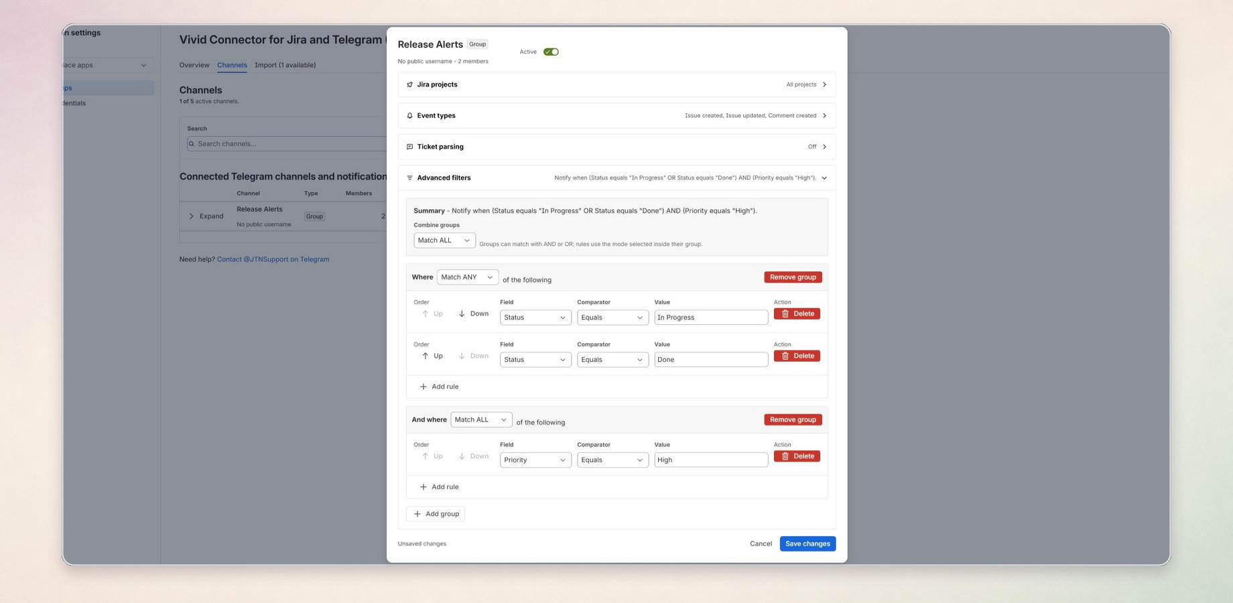
Task: Open the Priority field dropdown
Action: pyautogui.click(x=535, y=460)
